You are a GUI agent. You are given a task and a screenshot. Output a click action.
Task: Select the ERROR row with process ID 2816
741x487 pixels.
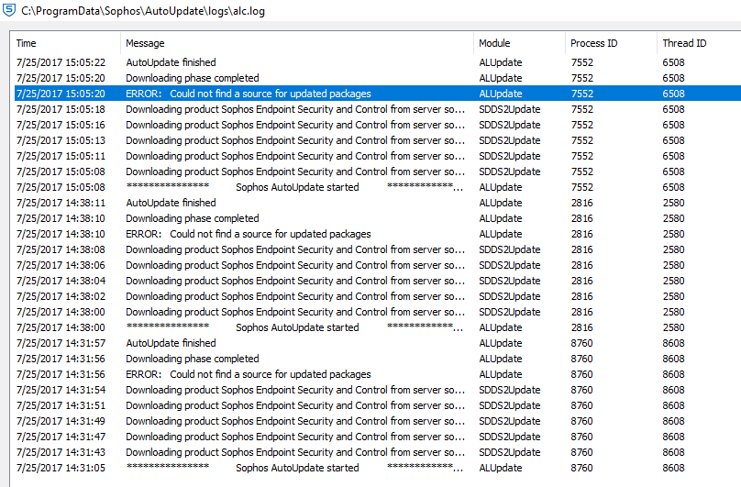coord(378,234)
